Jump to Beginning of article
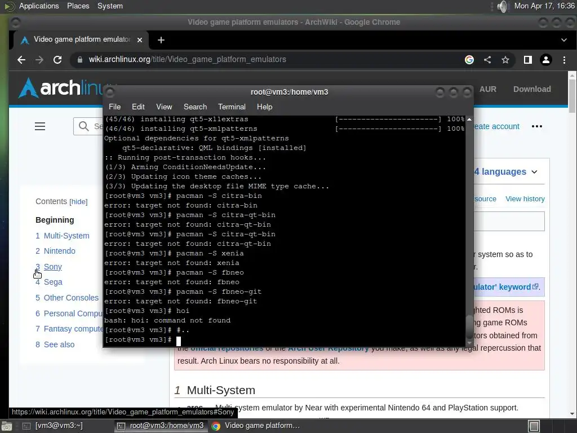577x433 pixels. pyautogui.click(x=55, y=220)
